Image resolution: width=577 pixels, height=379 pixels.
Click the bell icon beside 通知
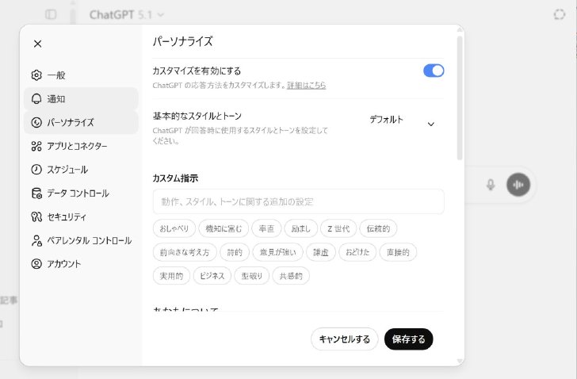(x=36, y=98)
